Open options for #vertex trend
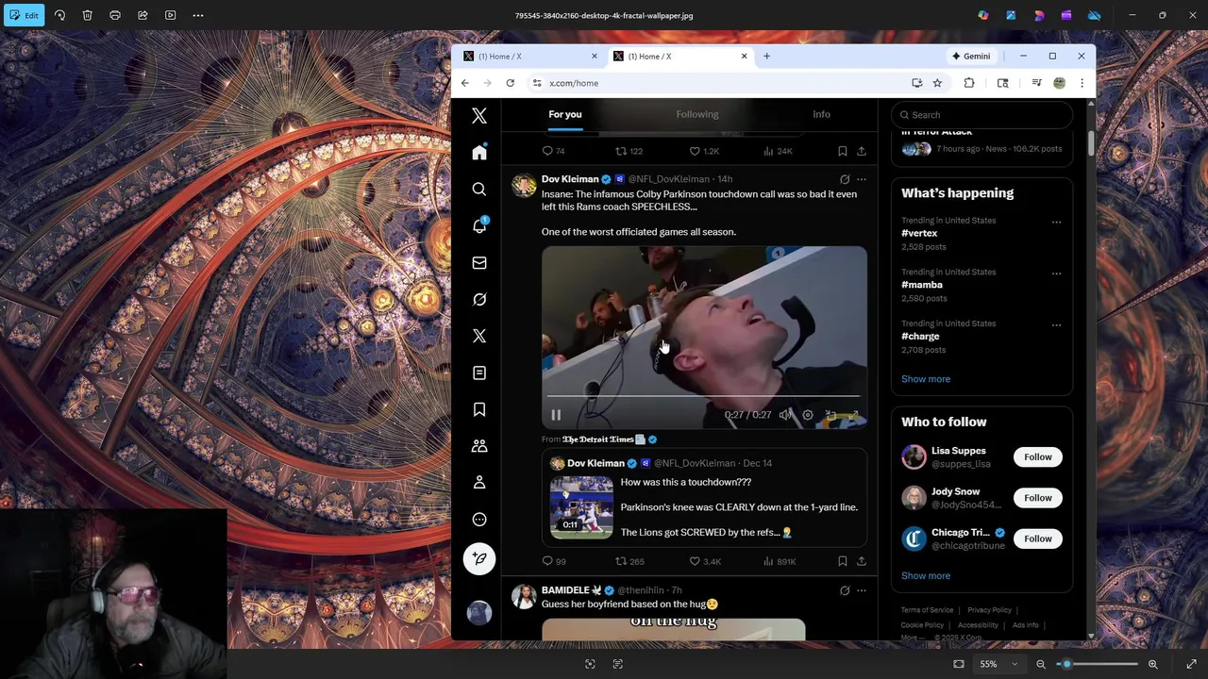Image resolution: width=1208 pixels, height=679 pixels. coord(1056,223)
